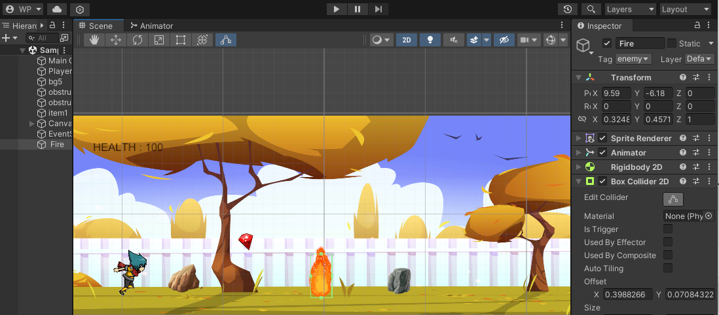
Task: Toggle the 2D scene view mode
Action: coord(406,40)
